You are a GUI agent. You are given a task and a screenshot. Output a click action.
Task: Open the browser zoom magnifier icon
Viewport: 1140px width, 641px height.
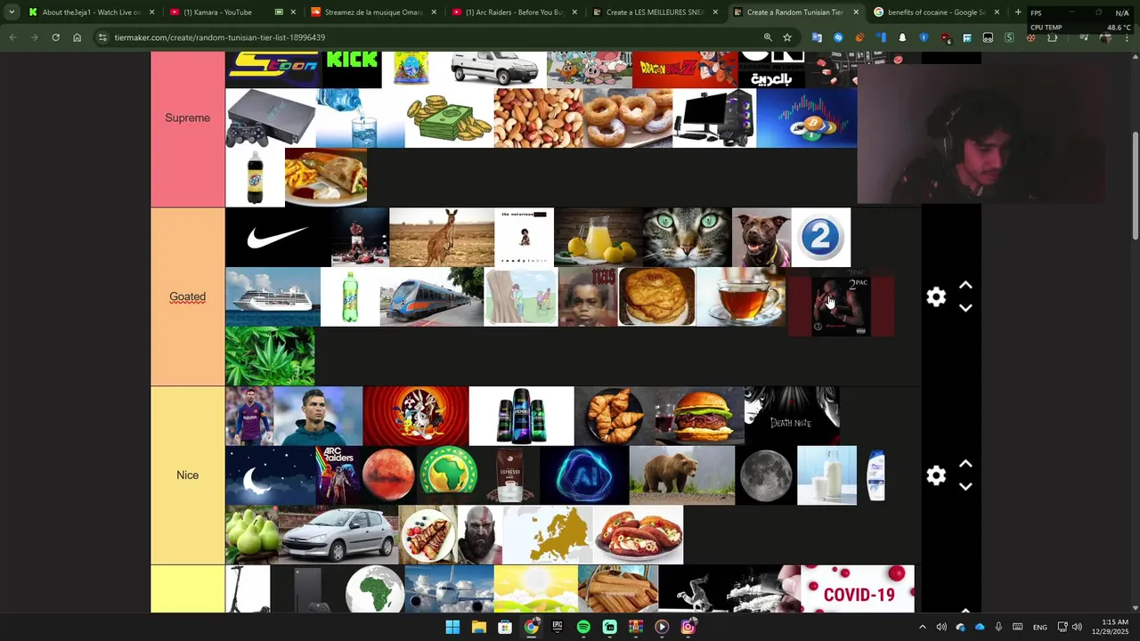pos(768,37)
